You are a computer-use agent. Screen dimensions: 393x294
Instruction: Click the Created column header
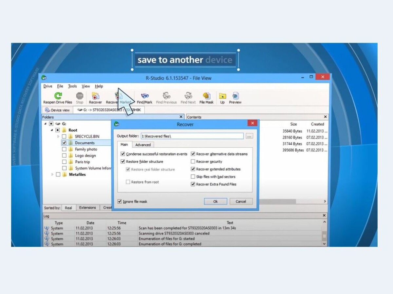(317, 124)
